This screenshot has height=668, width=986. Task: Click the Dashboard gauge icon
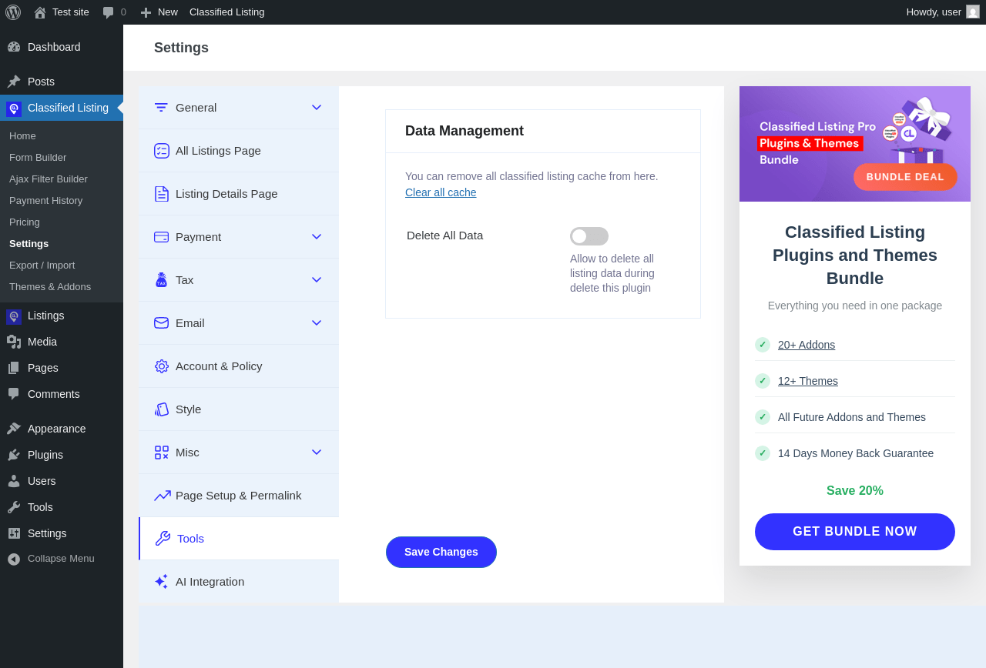tap(14, 47)
